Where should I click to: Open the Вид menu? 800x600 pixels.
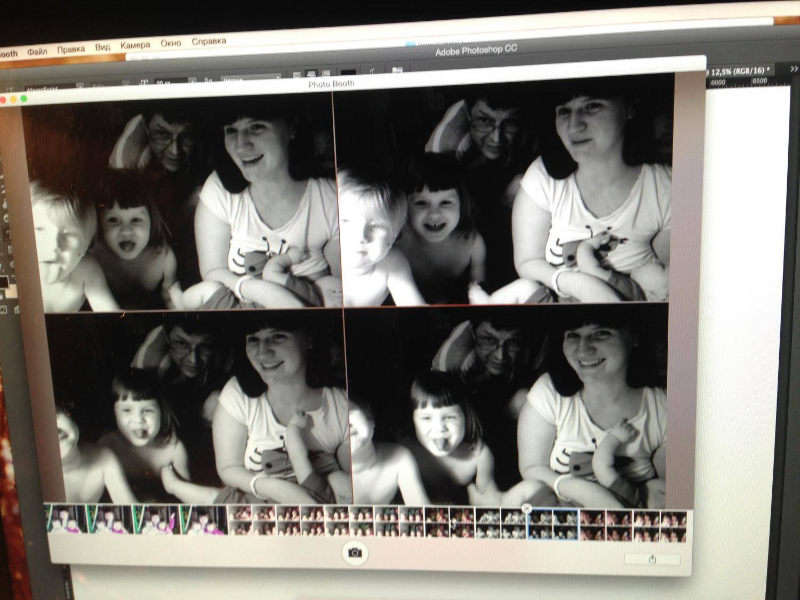[102, 47]
